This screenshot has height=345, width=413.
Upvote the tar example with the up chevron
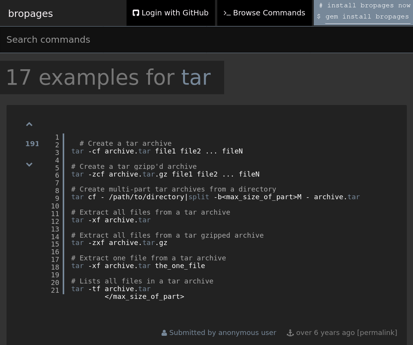(x=29, y=124)
